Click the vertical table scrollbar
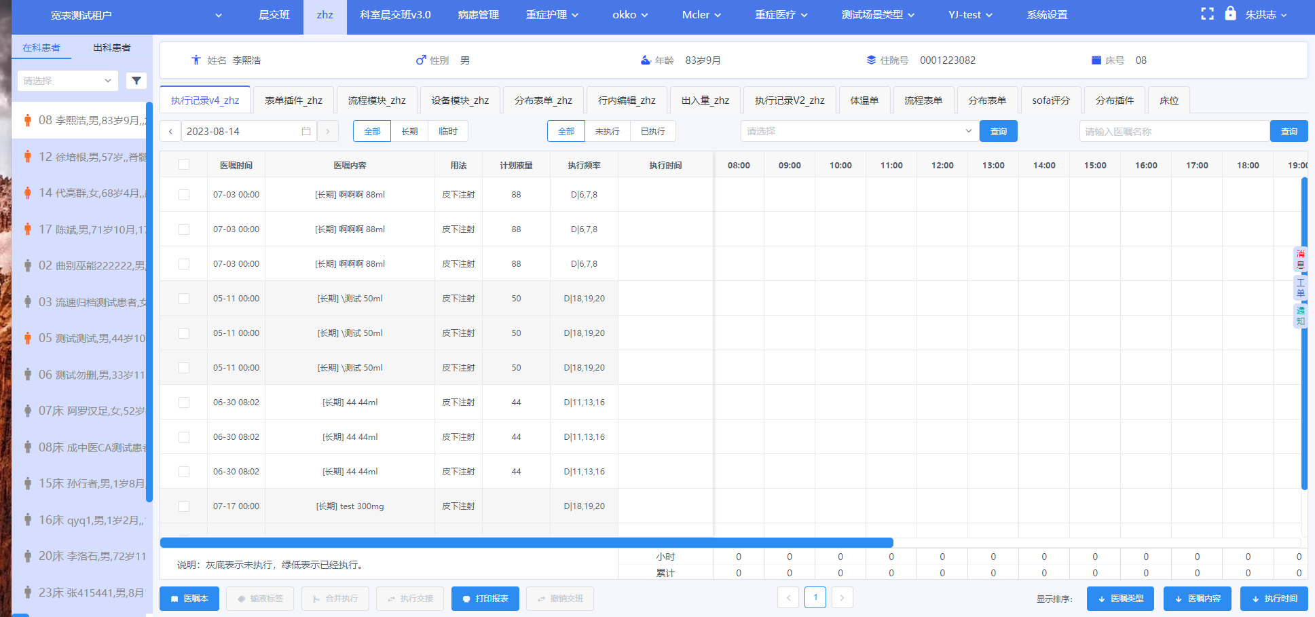Screen dimensions: 1315x617 click(x=1304, y=333)
